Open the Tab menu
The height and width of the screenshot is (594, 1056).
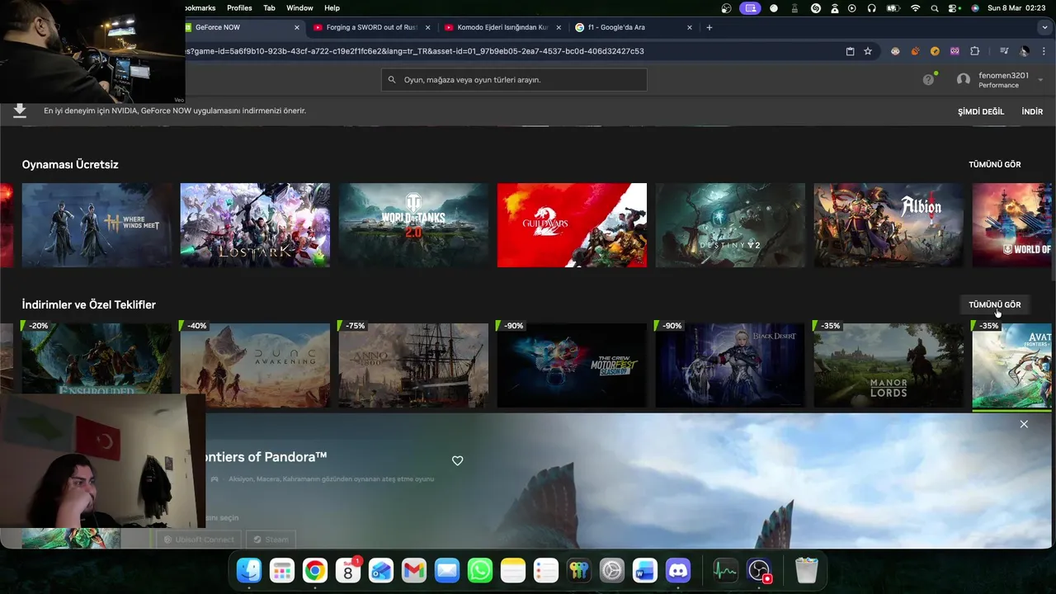[269, 8]
